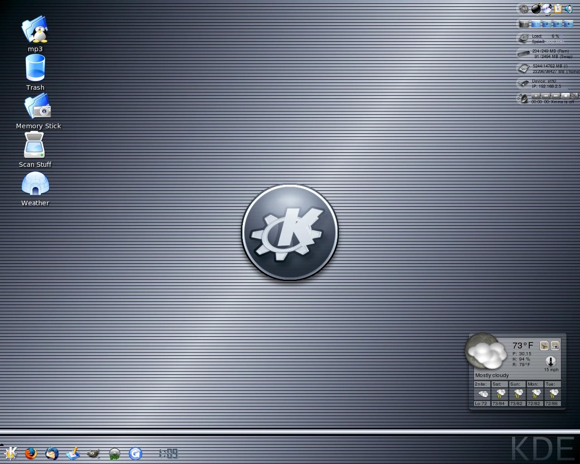580x464 pixels.
Task: Switch to virtual desktop 1
Action: [536, 24]
